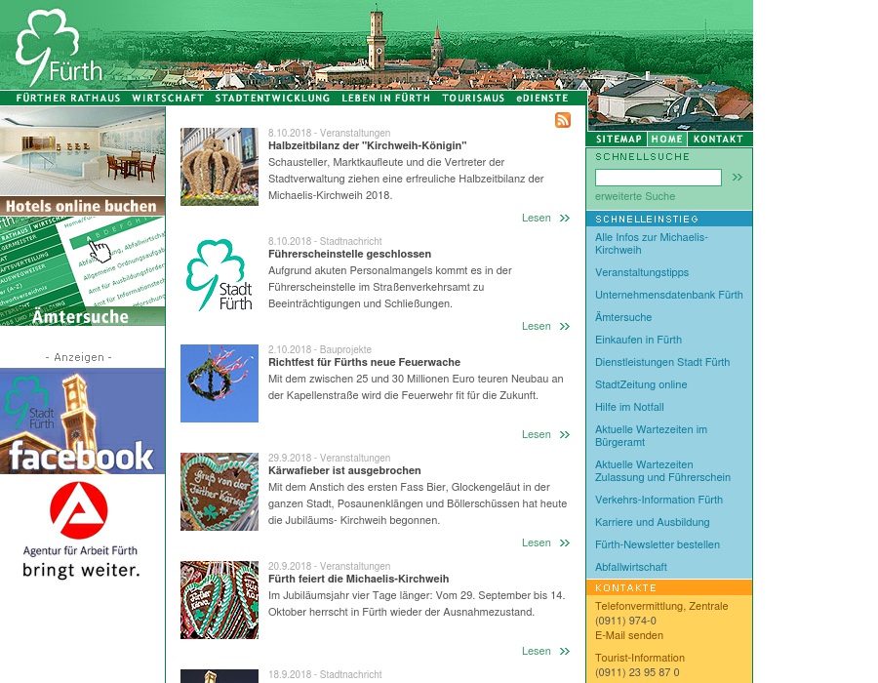The image size is (878, 683).
Task: Click the Agentur für Arbeit Fürth logo
Action: coord(81,530)
